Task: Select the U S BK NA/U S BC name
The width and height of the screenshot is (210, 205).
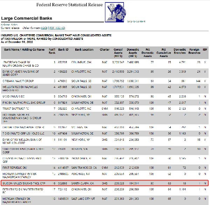Action: (x=14, y=96)
